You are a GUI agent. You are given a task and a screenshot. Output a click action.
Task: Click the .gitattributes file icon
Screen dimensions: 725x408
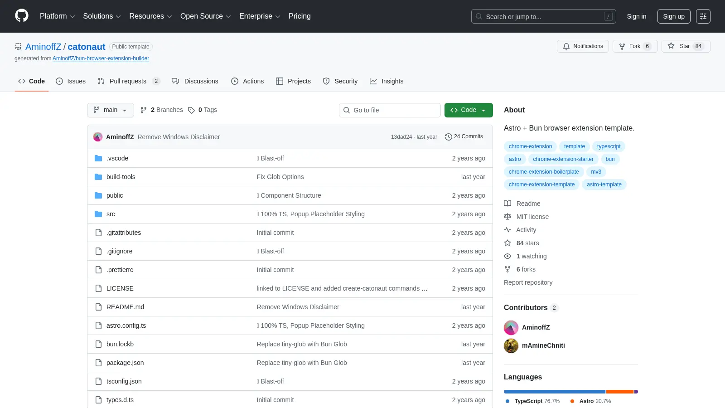coord(98,233)
